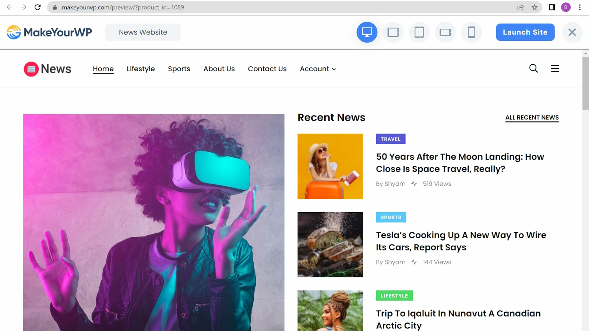Click the SPORTS category tag
Viewport: 589px width, 331px height.
pyautogui.click(x=391, y=217)
